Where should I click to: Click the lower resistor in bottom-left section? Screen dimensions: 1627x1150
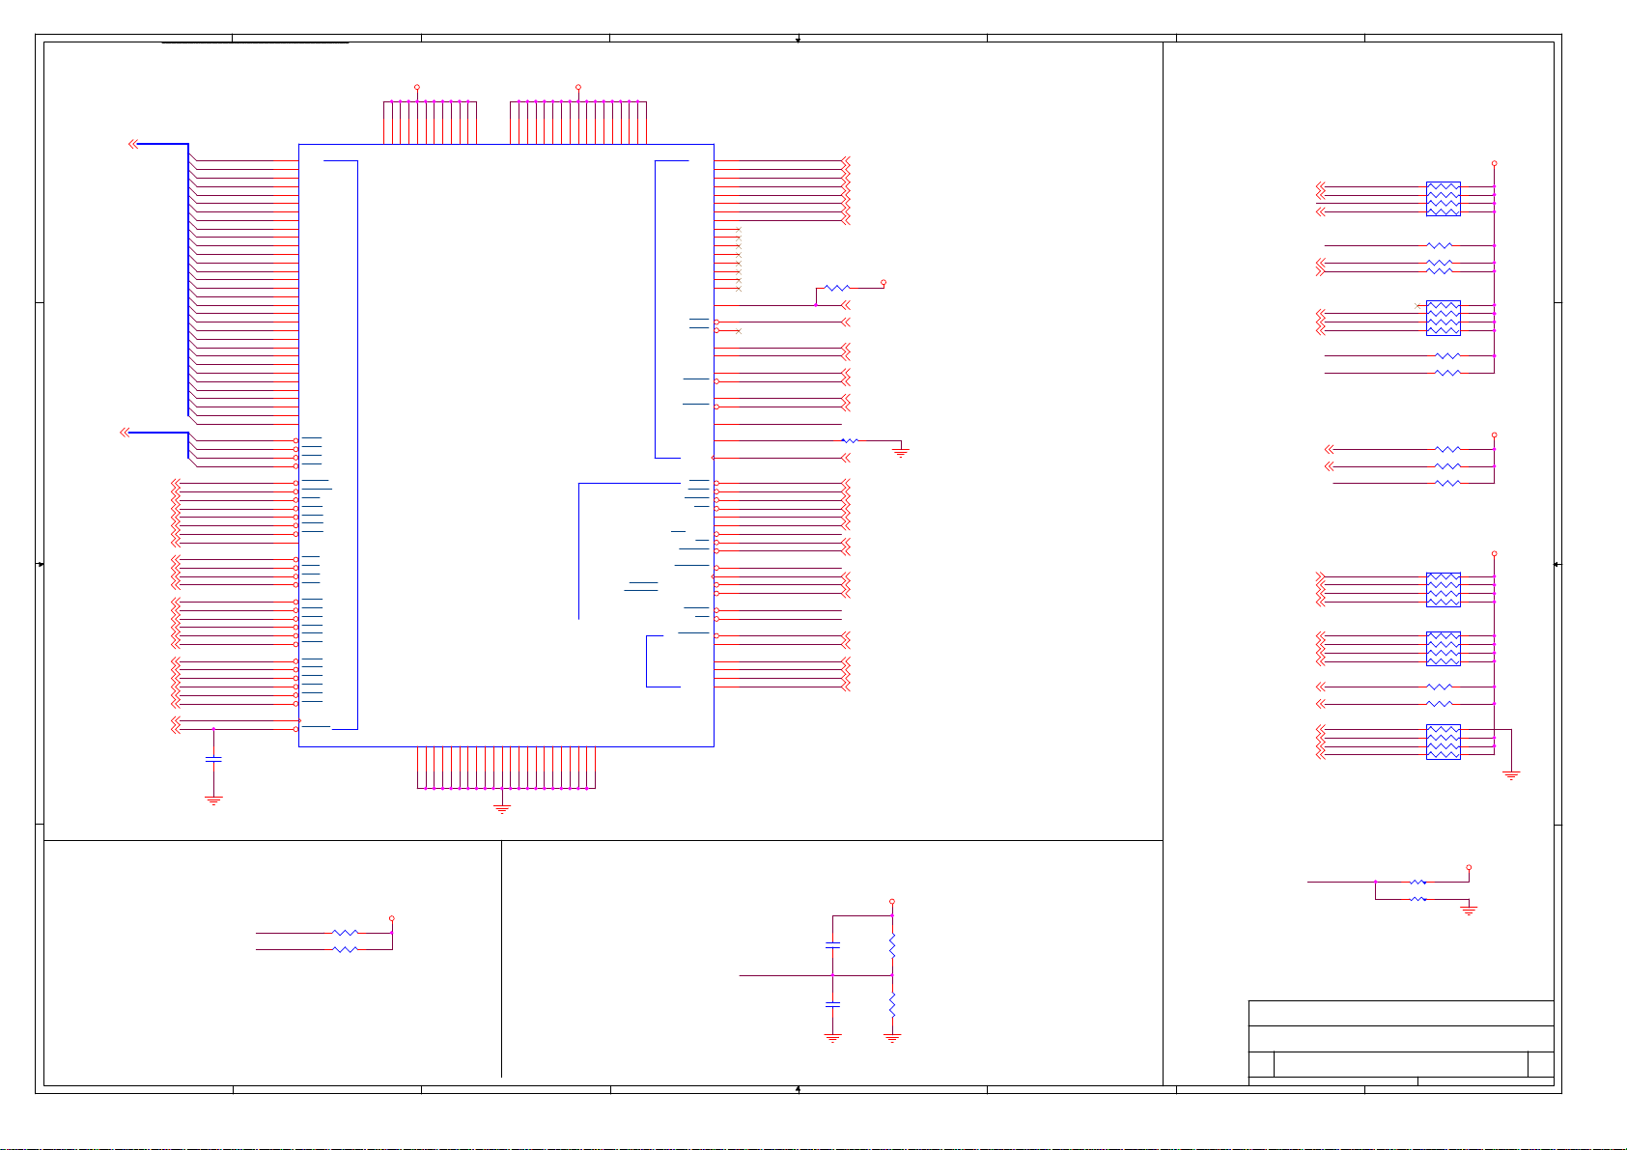coord(345,949)
